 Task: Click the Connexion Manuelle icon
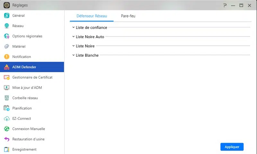6,129
